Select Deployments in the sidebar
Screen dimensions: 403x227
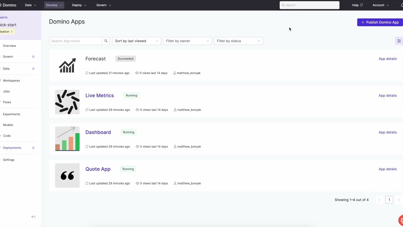(12, 148)
